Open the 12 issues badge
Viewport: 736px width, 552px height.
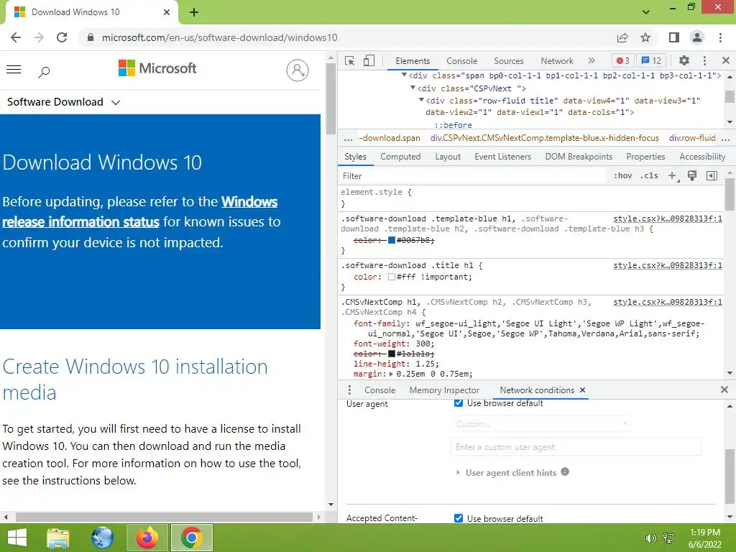(651, 60)
